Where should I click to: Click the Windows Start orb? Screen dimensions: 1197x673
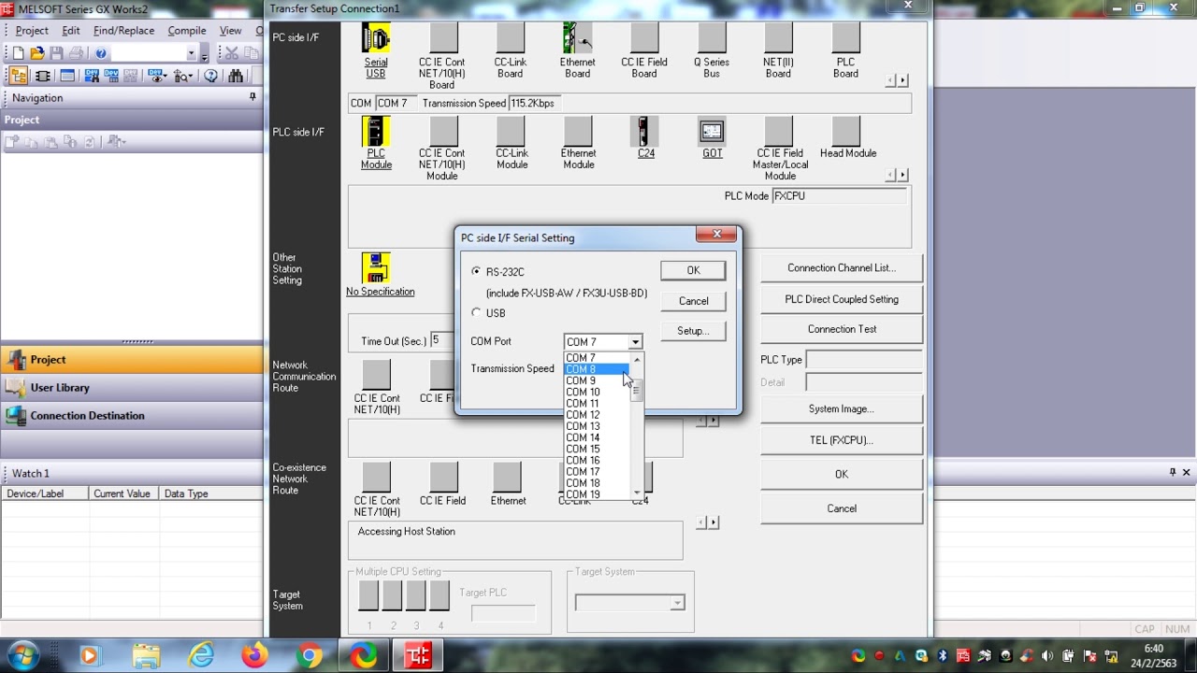click(22, 654)
